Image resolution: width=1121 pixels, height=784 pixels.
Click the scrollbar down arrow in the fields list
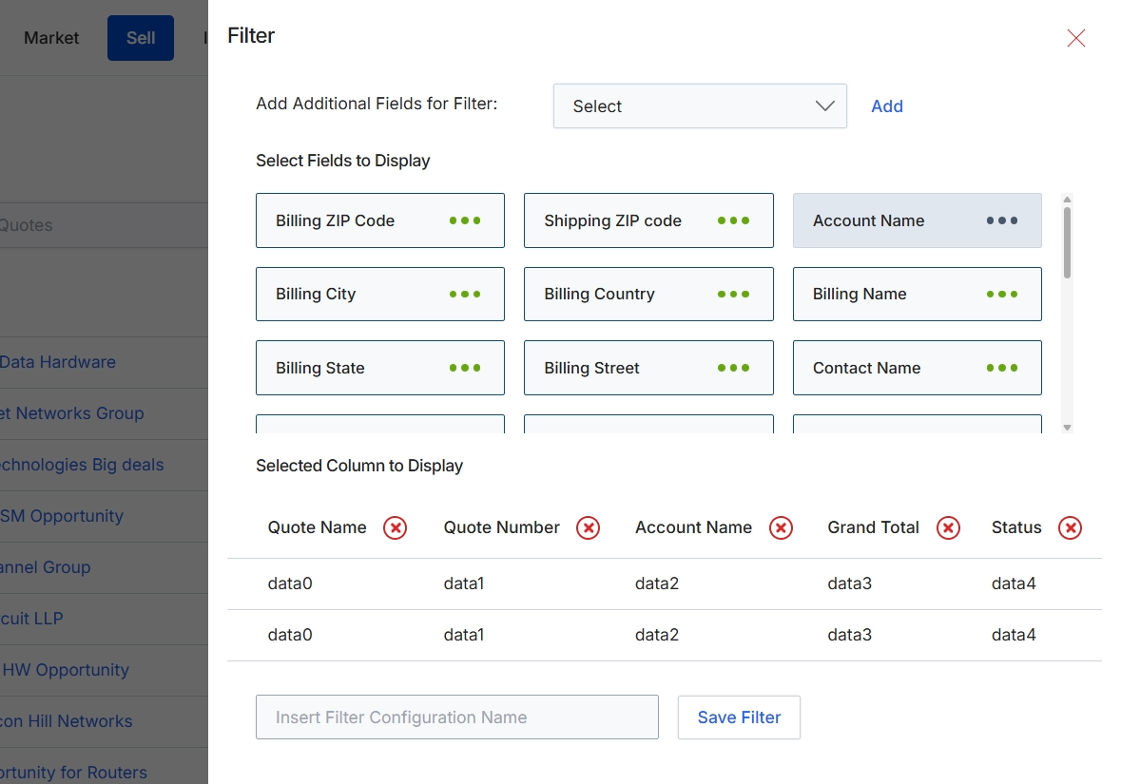[x=1067, y=428]
